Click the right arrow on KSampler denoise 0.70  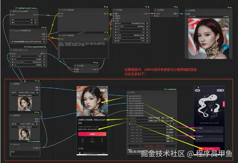tap(147, 41)
